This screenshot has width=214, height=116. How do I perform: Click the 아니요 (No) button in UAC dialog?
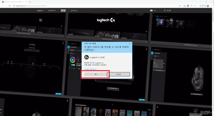[118, 74]
